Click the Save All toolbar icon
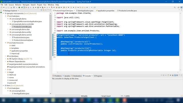 pos(8,7)
